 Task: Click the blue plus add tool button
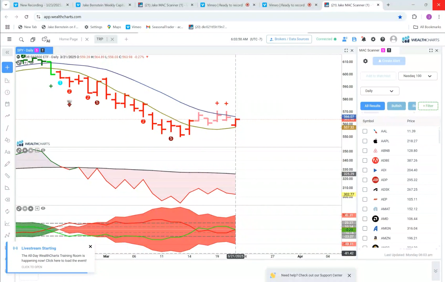pyautogui.click(x=7, y=68)
